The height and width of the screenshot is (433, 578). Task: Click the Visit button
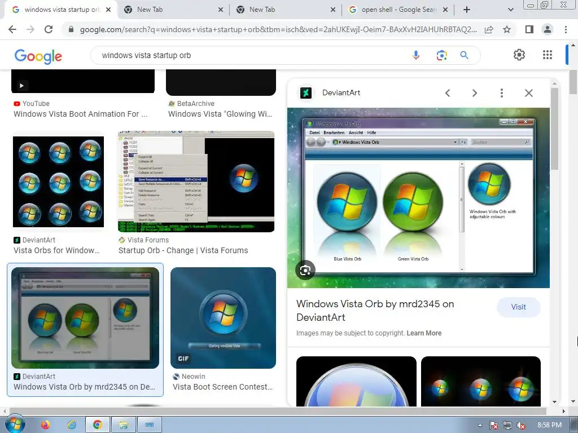pos(518,307)
